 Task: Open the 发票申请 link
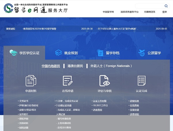[x=134, y=110]
